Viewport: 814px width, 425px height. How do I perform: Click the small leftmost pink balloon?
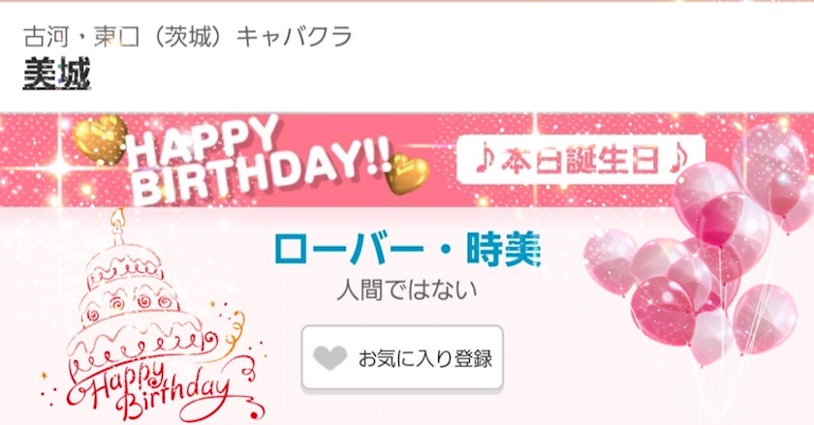610,262
